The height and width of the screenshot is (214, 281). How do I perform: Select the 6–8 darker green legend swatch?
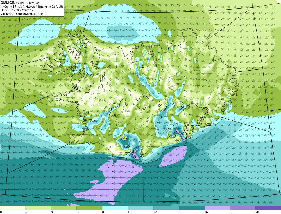[x=89, y=208]
